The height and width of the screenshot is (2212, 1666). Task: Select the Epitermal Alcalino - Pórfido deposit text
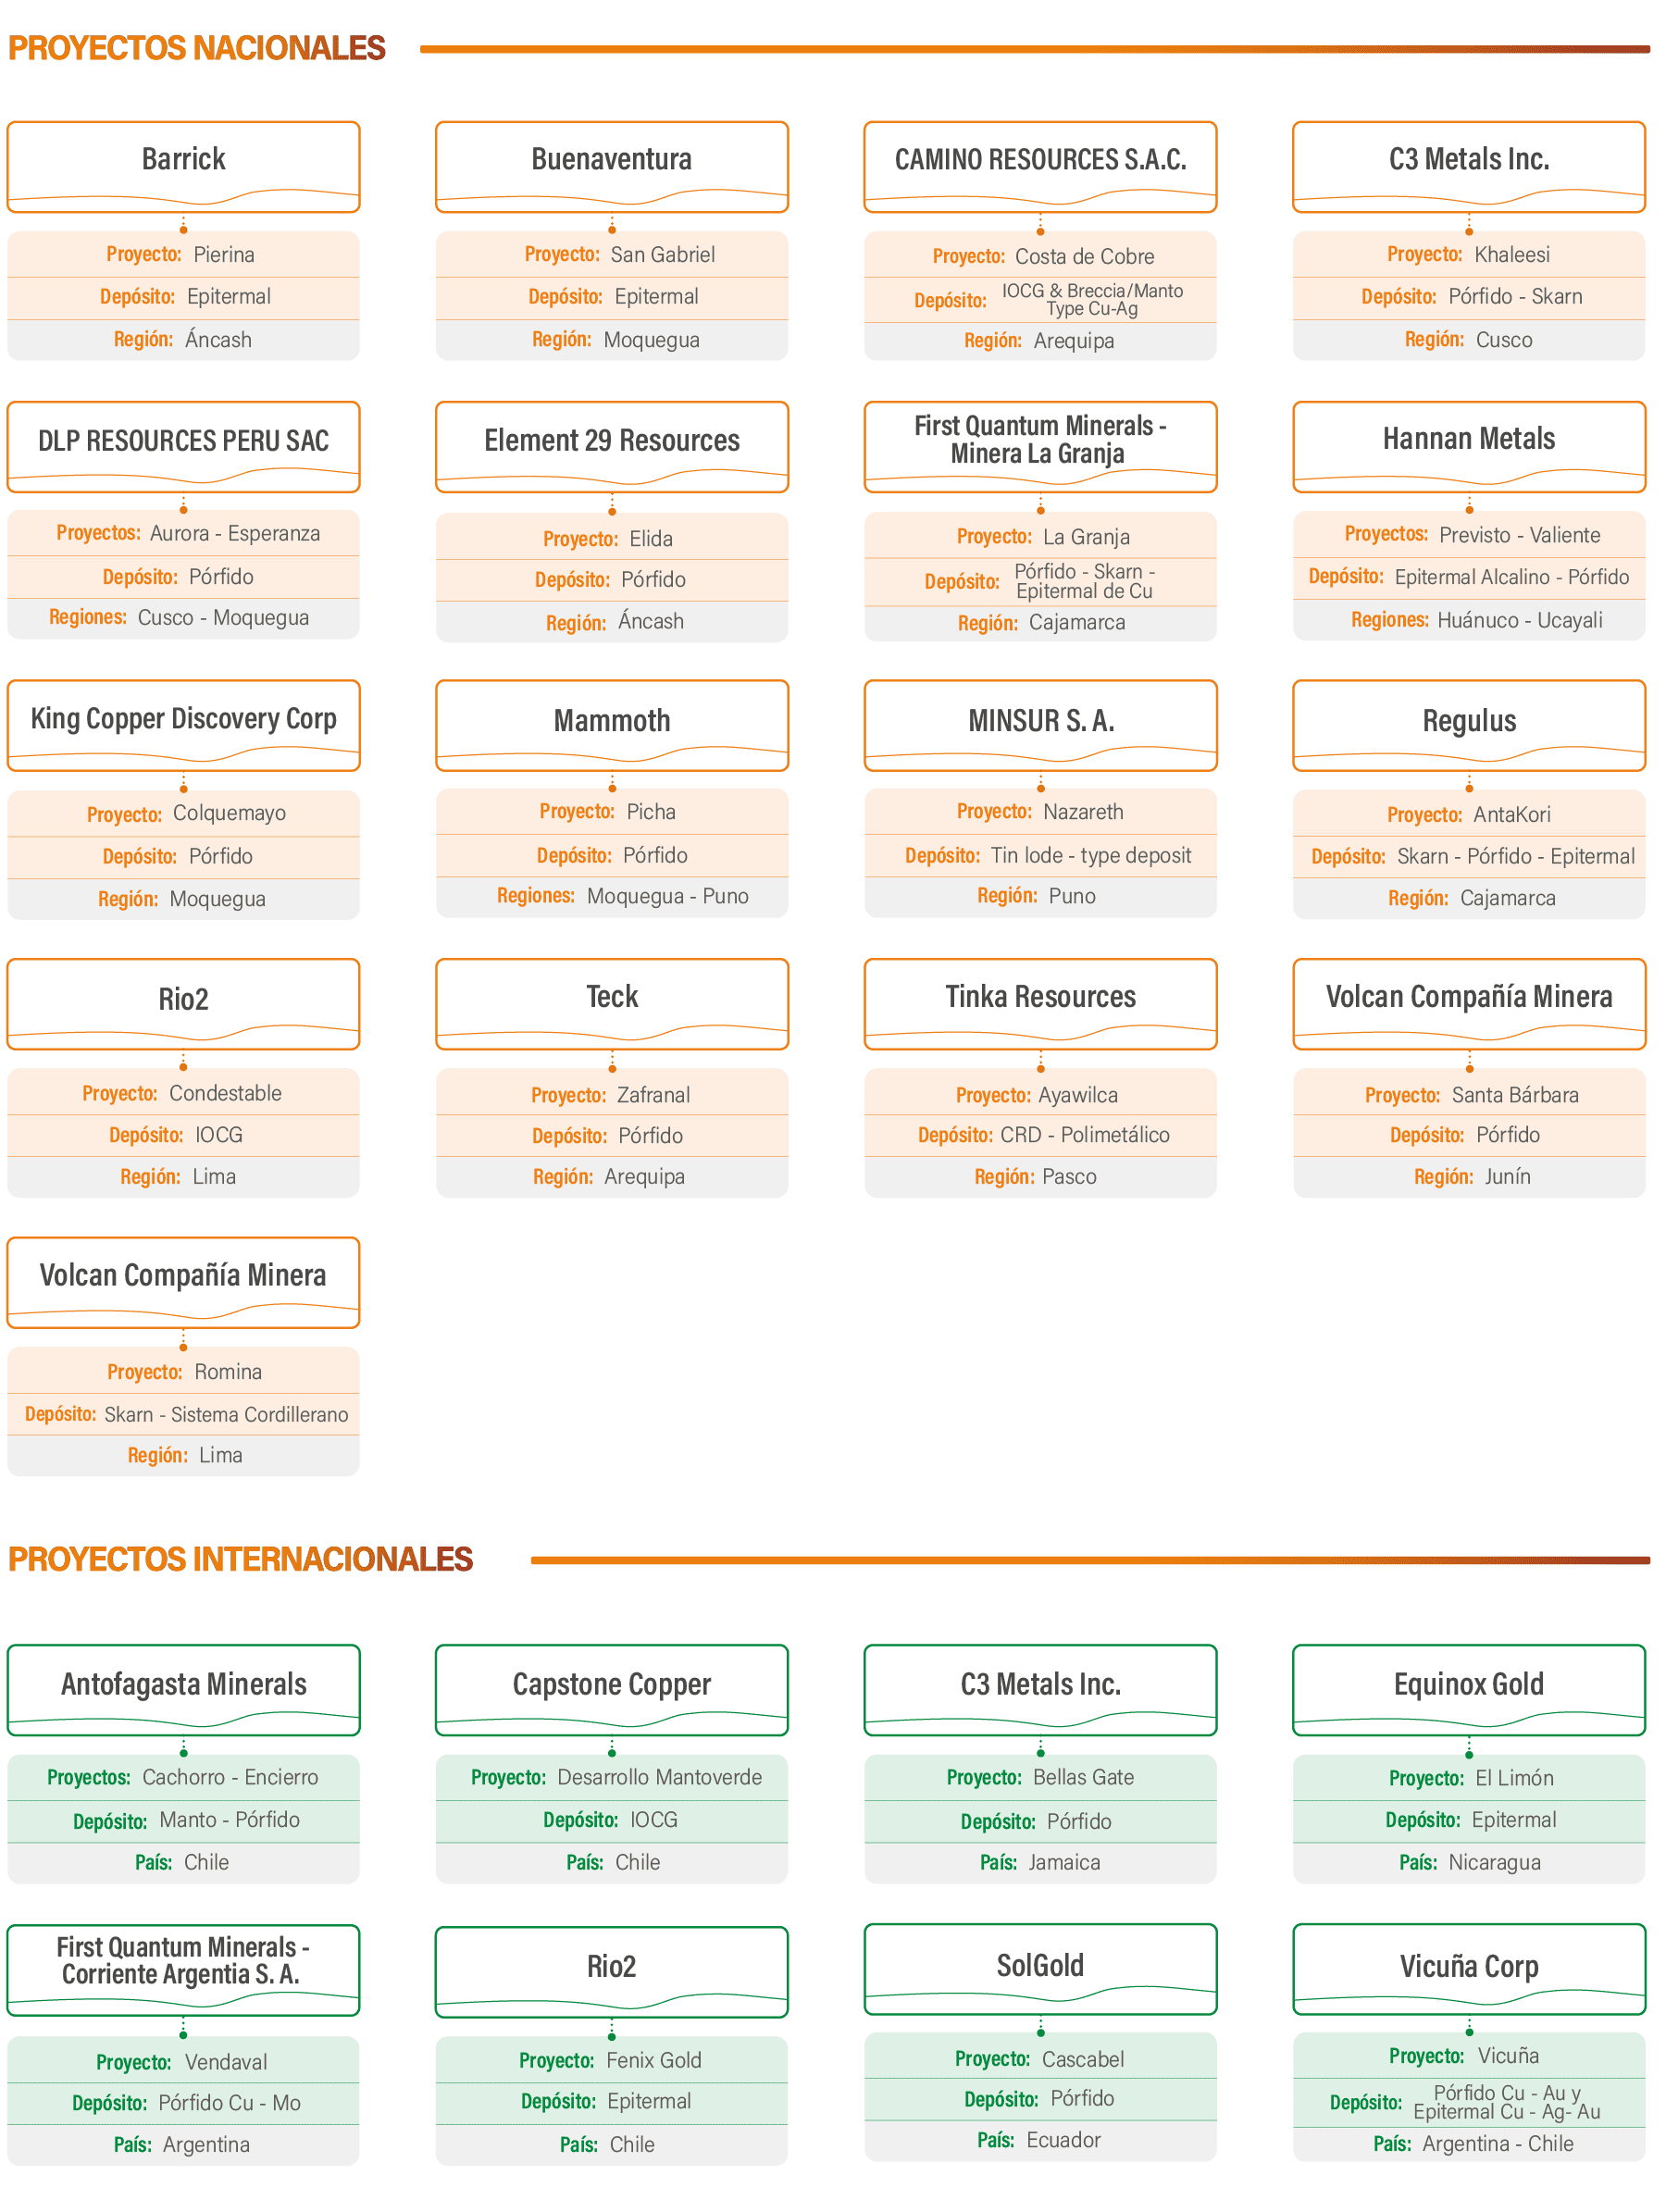1512,577
